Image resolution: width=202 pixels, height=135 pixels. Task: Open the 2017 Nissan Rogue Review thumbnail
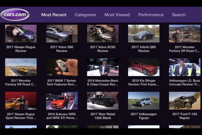(21, 34)
